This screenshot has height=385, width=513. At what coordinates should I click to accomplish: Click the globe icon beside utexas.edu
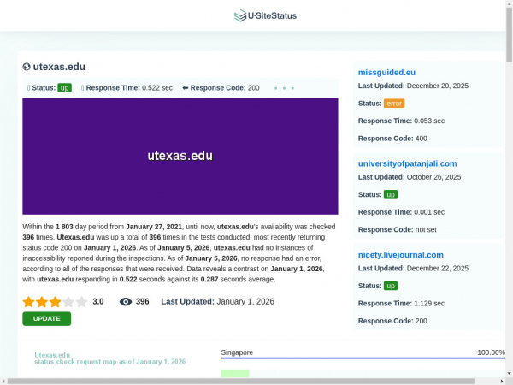click(x=27, y=67)
